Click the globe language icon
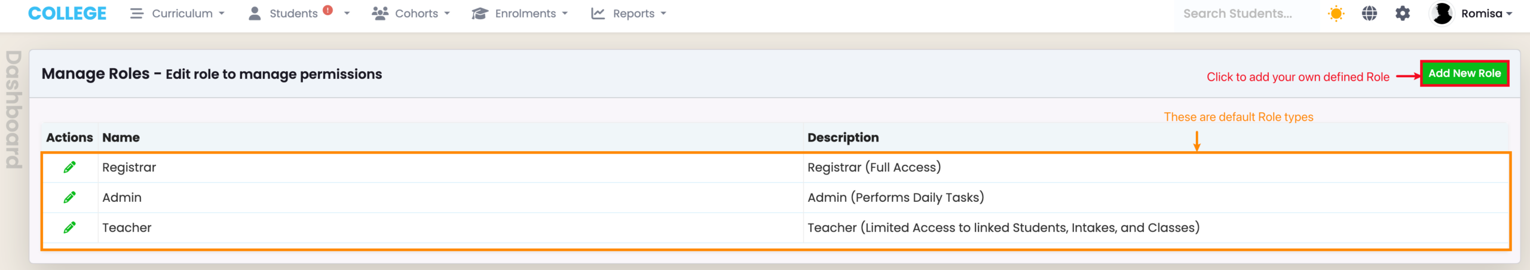The image size is (1530, 270). 1369,13
